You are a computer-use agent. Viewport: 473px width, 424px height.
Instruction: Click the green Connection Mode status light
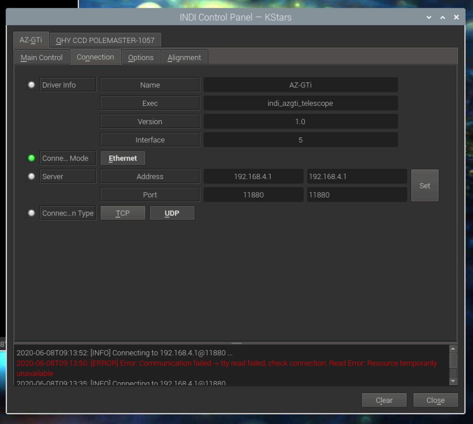point(31,158)
